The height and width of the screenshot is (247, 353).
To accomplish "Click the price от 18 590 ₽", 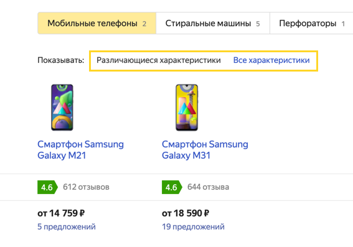I will 186,213.
